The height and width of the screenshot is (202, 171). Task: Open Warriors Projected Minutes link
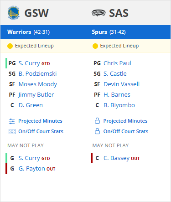[x=40, y=121]
